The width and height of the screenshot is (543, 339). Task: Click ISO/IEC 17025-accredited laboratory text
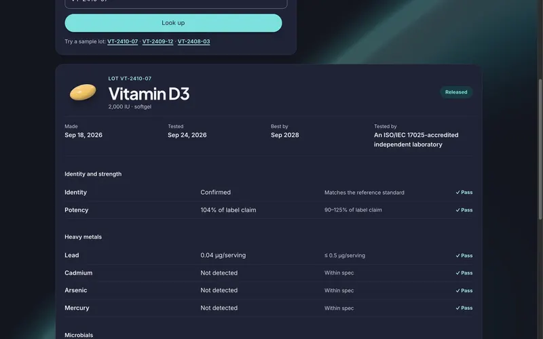416,140
